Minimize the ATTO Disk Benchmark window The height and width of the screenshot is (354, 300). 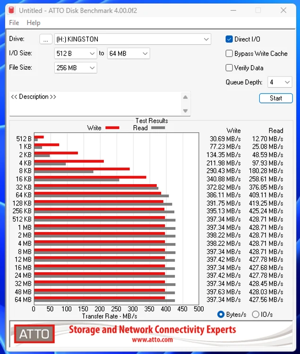coord(233,10)
